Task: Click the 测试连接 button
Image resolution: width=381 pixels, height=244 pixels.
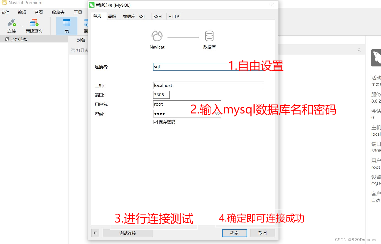Action: pyautogui.click(x=128, y=233)
